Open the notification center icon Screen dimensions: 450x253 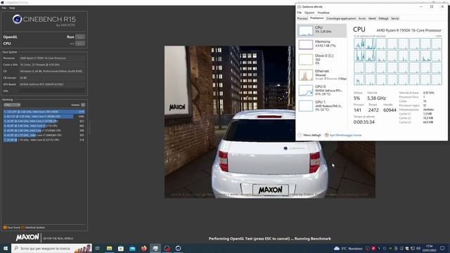[442, 248]
